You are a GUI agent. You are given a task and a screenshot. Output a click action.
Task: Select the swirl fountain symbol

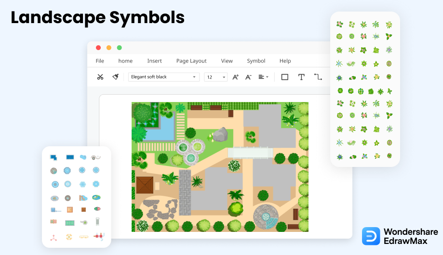pyautogui.click(x=96, y=157)
